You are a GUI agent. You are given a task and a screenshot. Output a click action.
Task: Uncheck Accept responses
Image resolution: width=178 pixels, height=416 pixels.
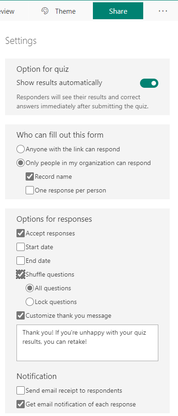pyautogui.click(x=21, y=234)
